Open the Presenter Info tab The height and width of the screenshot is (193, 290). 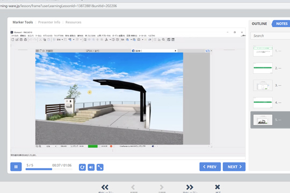[x=49, y=22]
